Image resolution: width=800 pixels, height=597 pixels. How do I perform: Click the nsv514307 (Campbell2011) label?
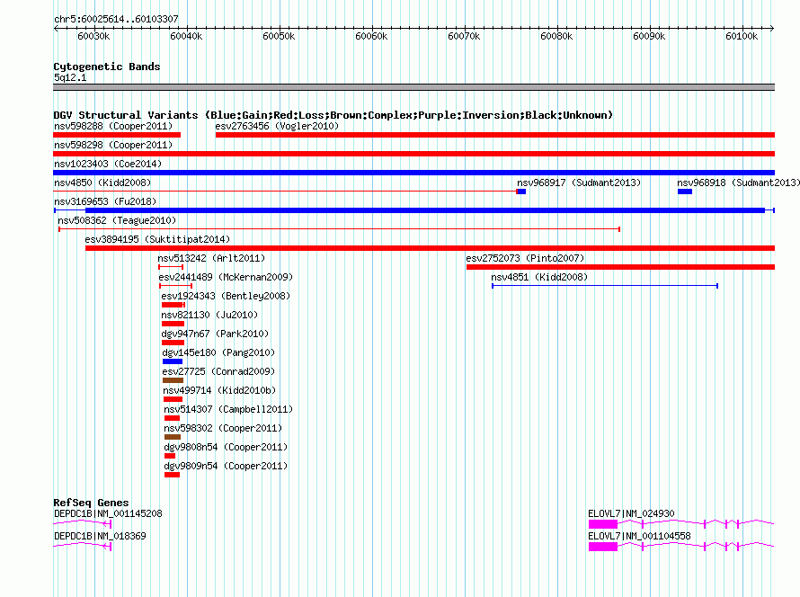pos(228,409)
